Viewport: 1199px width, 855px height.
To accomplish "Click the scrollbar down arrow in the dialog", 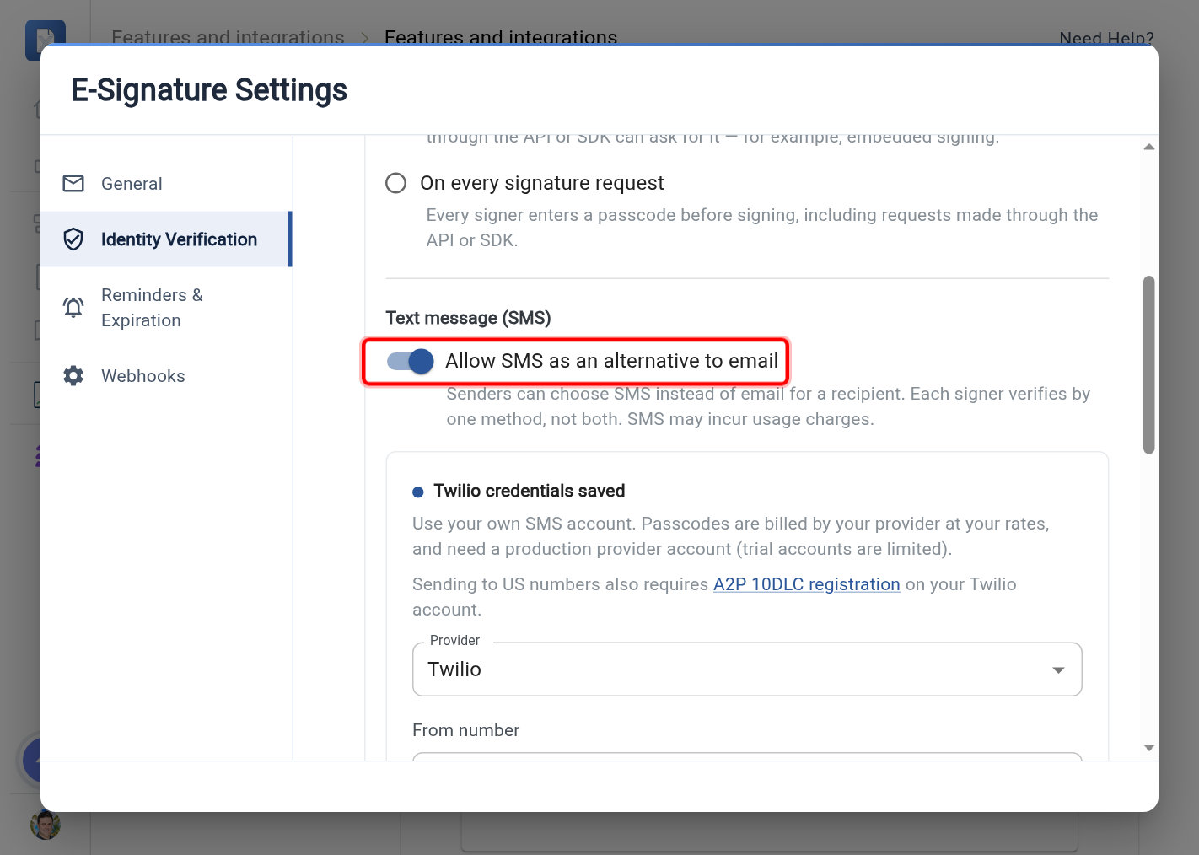I will point(1148,748).
